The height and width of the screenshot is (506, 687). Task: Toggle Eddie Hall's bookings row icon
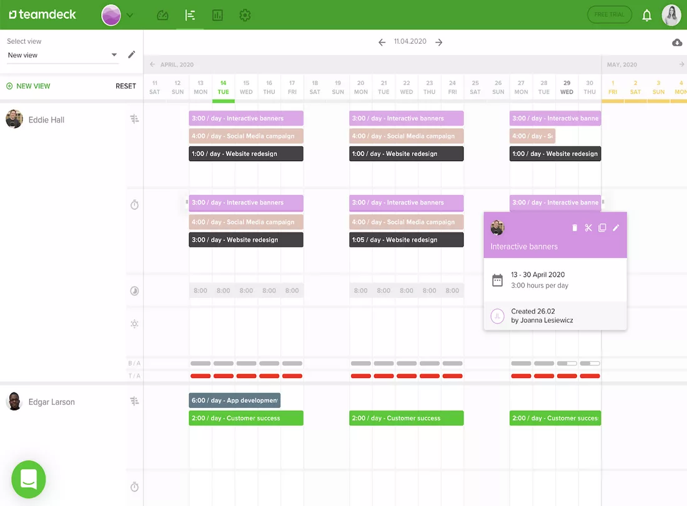134,119
